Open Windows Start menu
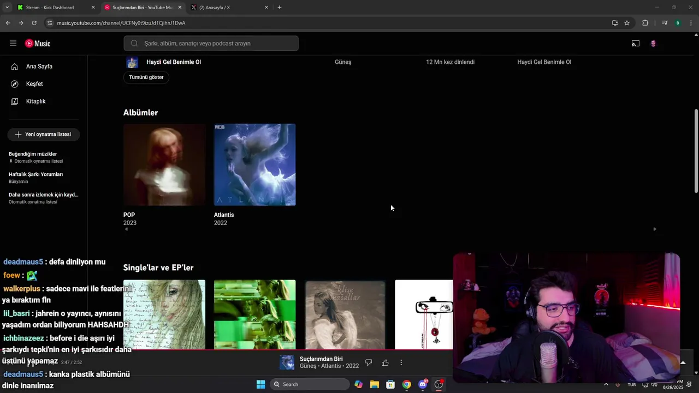Viewport: 699px width, 393px height. 260,384
